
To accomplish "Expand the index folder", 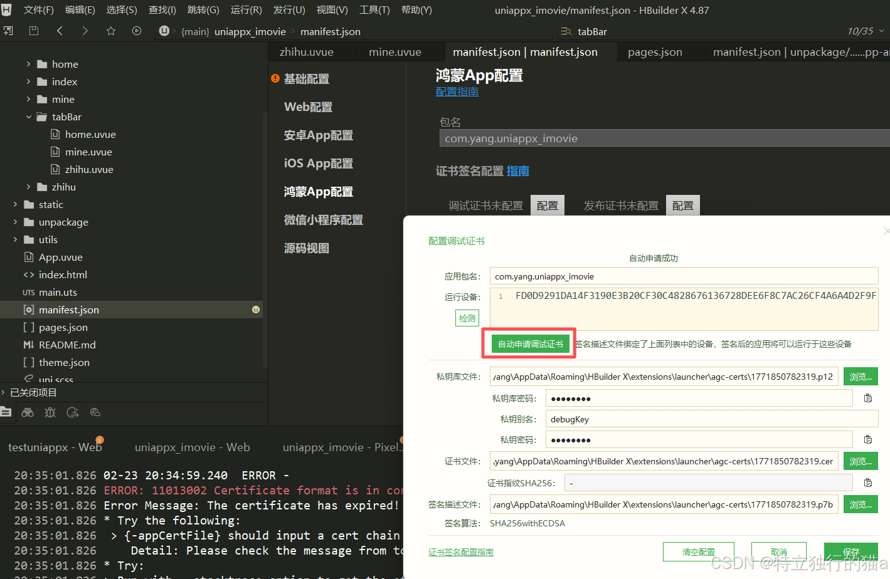I will 28,81.
